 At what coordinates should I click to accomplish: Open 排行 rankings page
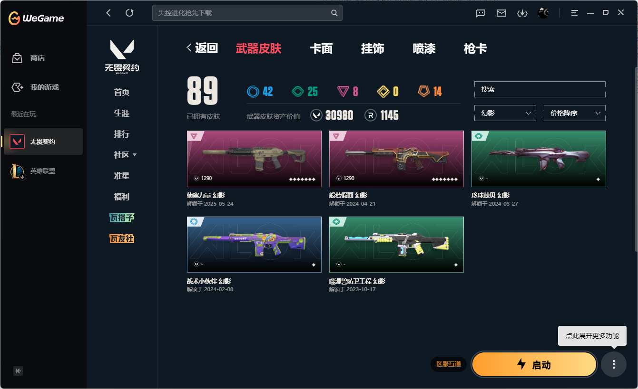coord(122,134)
